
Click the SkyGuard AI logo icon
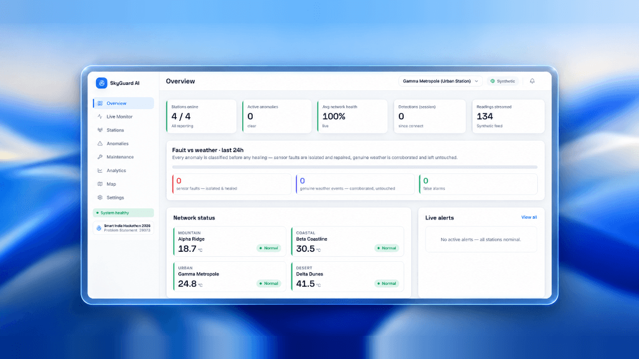coord(102,83)
